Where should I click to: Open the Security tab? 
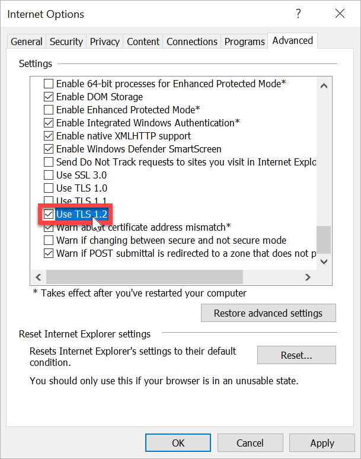66,42
